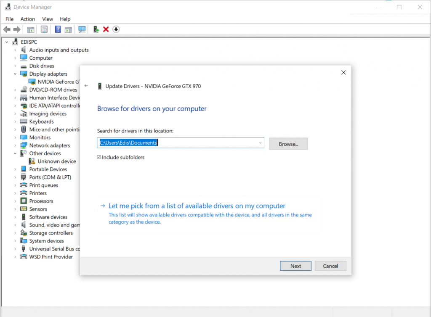The image size is (431, 317).
Task: Click the blue question mark Help toolbar icon
Action: click(58, 29)
